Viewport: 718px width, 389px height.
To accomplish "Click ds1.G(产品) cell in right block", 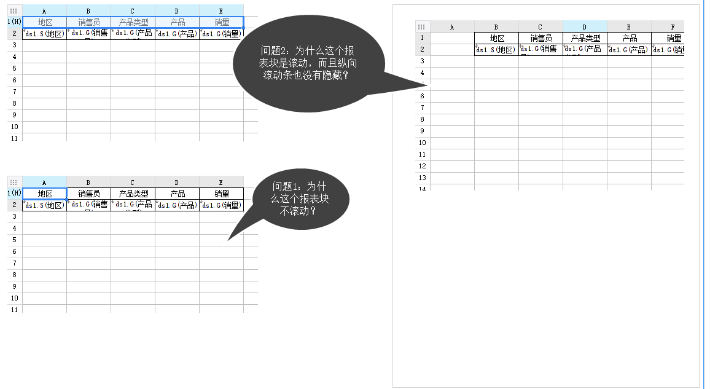I will coord(629,50).
